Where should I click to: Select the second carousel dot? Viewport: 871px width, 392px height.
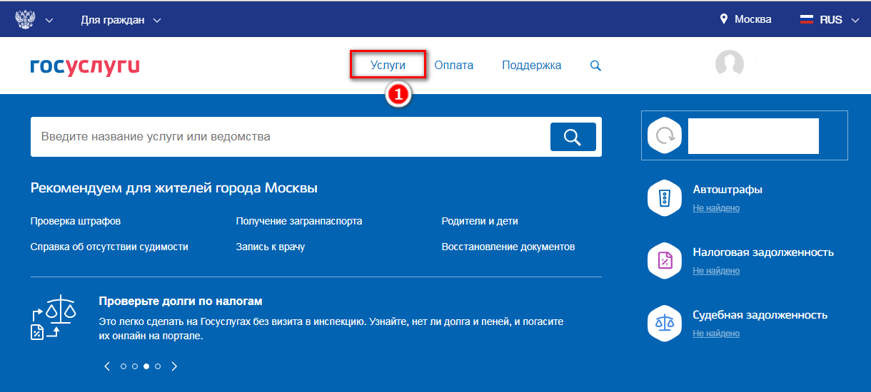[135, 366]
